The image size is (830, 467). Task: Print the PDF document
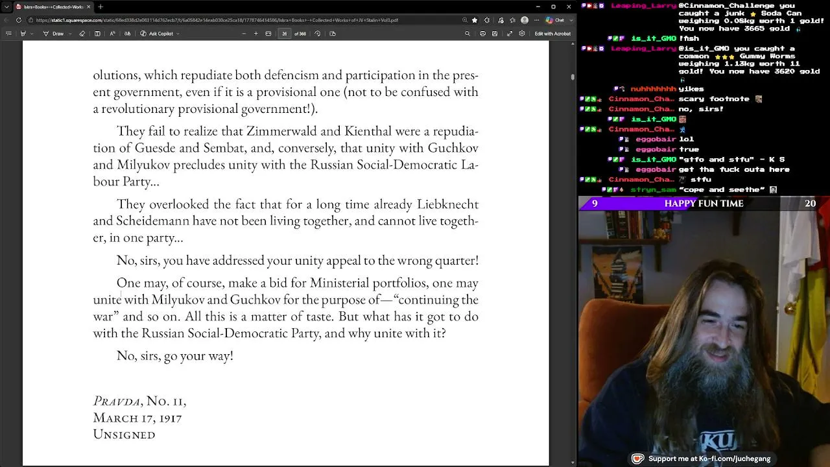[482, 34]
